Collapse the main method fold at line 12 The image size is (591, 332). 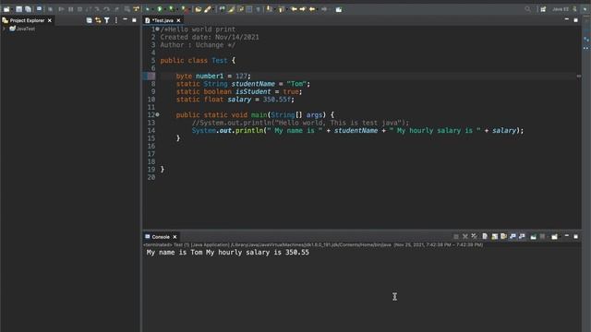(157, 114)
